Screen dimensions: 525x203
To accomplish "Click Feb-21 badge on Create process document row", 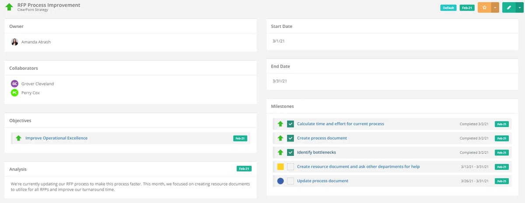I will [x=502, y=138].
